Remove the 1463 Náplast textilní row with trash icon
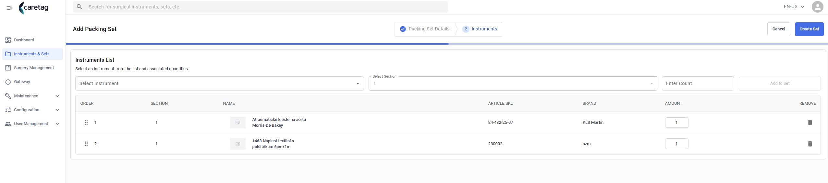 (810, 144)
